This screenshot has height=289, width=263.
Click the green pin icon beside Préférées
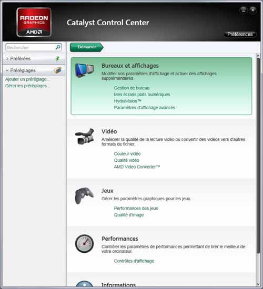(57, 59)
